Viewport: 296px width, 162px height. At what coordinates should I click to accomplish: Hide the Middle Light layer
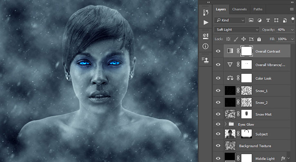click(218, 158)
